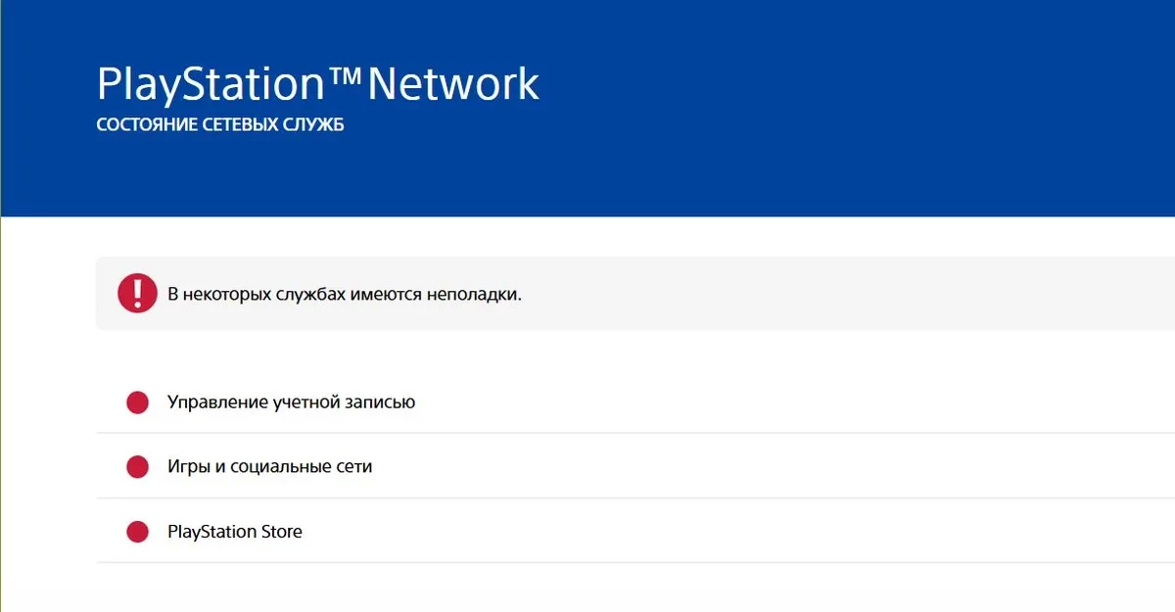Click red status dot beside Игры и социальные сети
Image resolution: width=1175 pixels, height=612 pixels.
pyautogui.click(x=137, y=467)
